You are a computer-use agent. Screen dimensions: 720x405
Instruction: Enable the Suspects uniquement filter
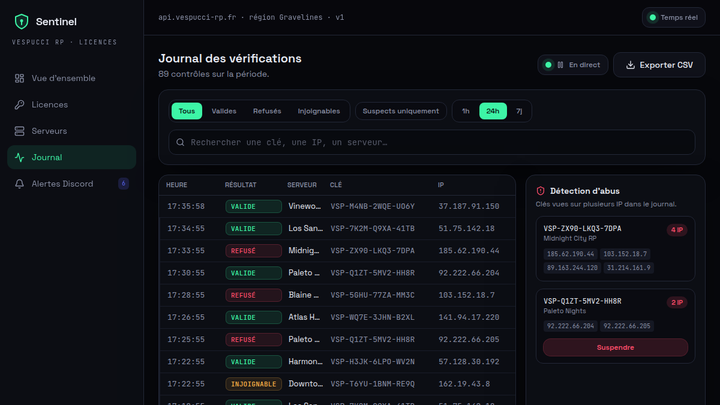click(x=401, y=111)
